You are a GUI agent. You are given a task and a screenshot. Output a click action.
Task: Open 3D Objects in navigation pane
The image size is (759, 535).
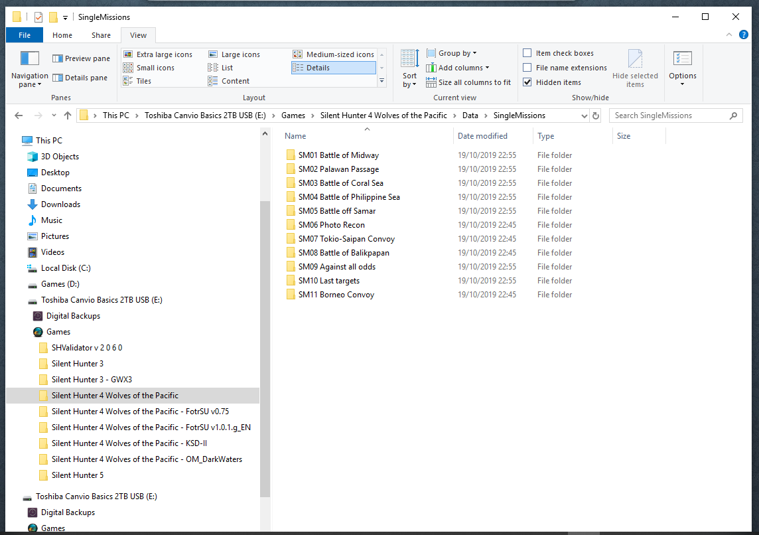coord(60,157)
